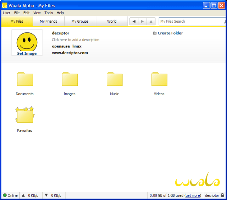Close the Wuala window
This screenshot has width=227, height=200.
(221, 6)
